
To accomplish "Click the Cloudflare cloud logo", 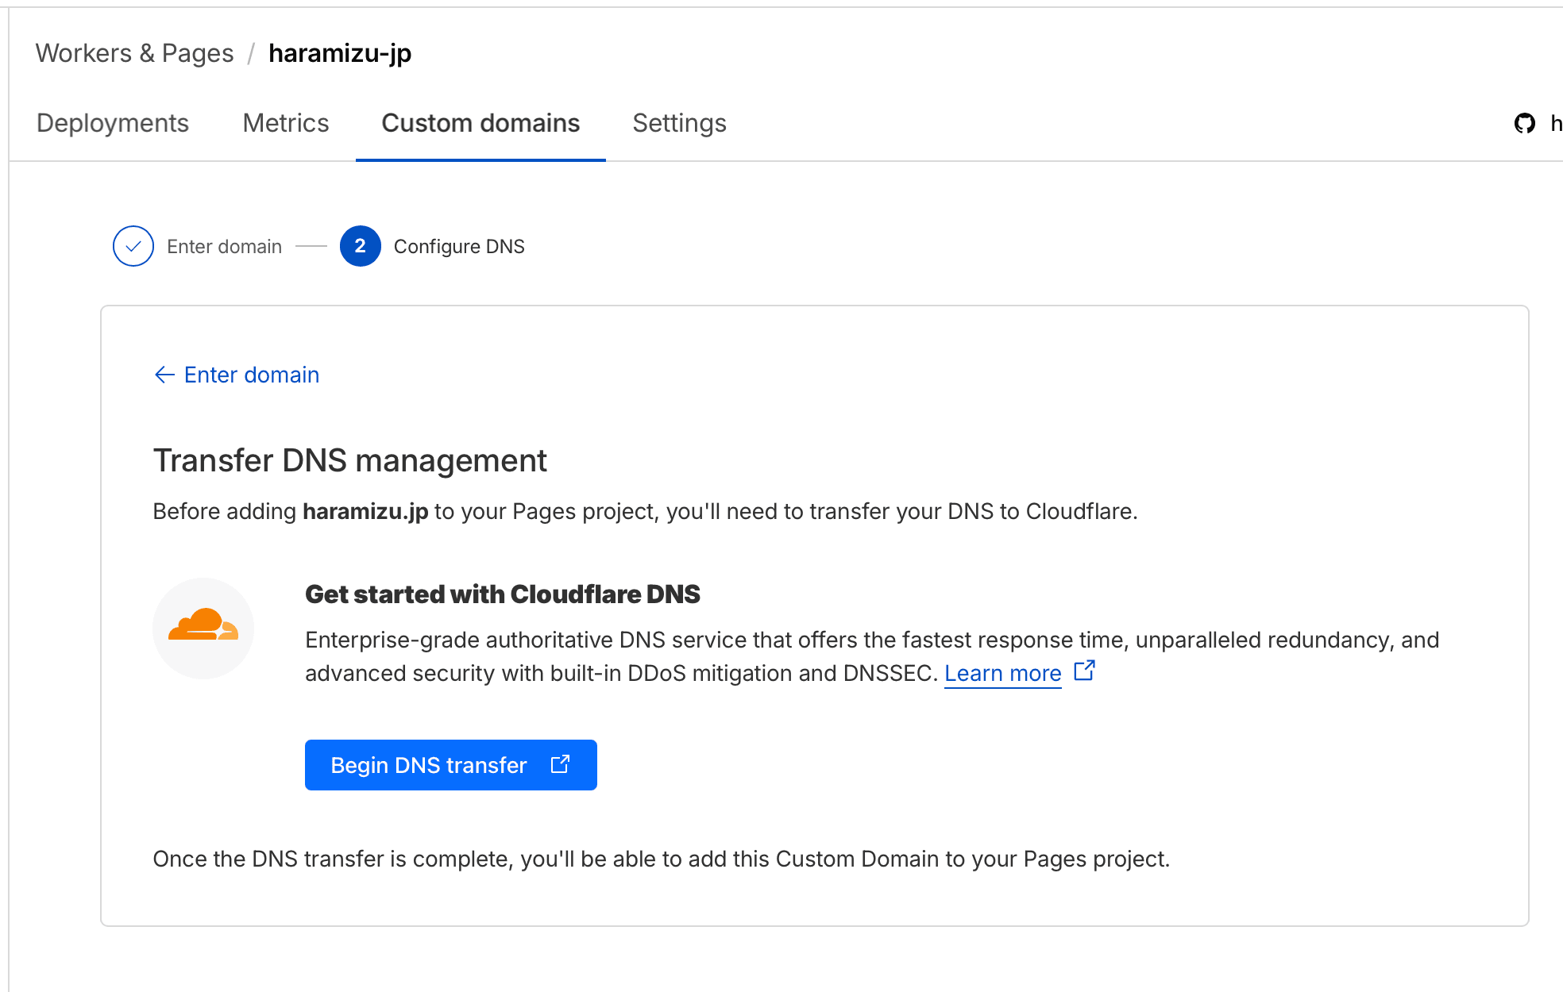I will click(203, 626).
